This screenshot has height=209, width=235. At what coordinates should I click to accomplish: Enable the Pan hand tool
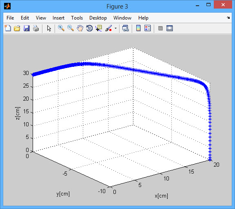(80, 28)
